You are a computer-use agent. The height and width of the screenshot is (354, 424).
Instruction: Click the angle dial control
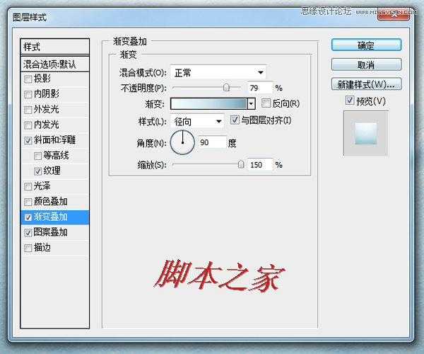(x=182, y=142)
